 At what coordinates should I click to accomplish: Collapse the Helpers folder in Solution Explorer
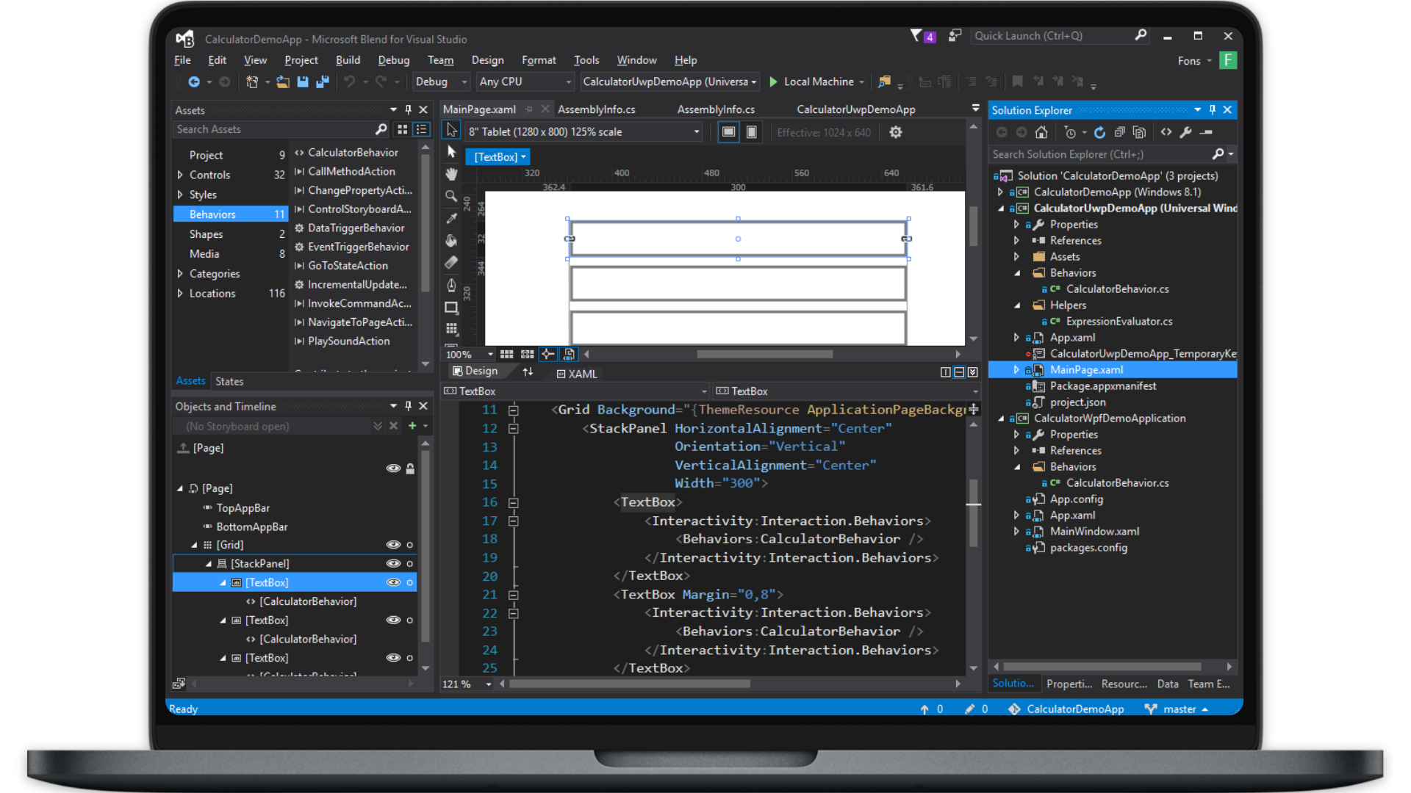pyautogui.click(x=1017, y=305)
